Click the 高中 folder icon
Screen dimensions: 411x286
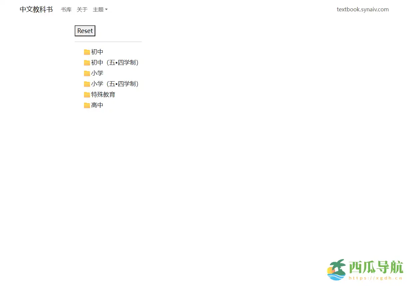pyautogui.click(x=87, y=105)
